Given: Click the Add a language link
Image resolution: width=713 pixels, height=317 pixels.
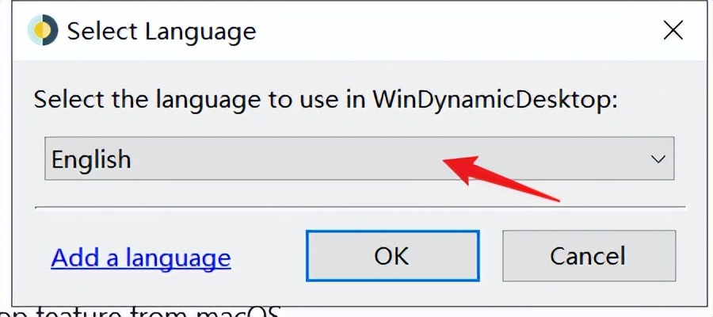Looking at the screenshot, I should (x=141, y=257).
